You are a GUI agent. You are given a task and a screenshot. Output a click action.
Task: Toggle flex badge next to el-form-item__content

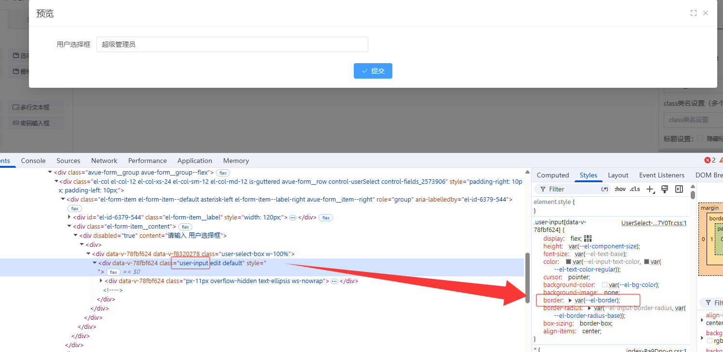(185, 227)
